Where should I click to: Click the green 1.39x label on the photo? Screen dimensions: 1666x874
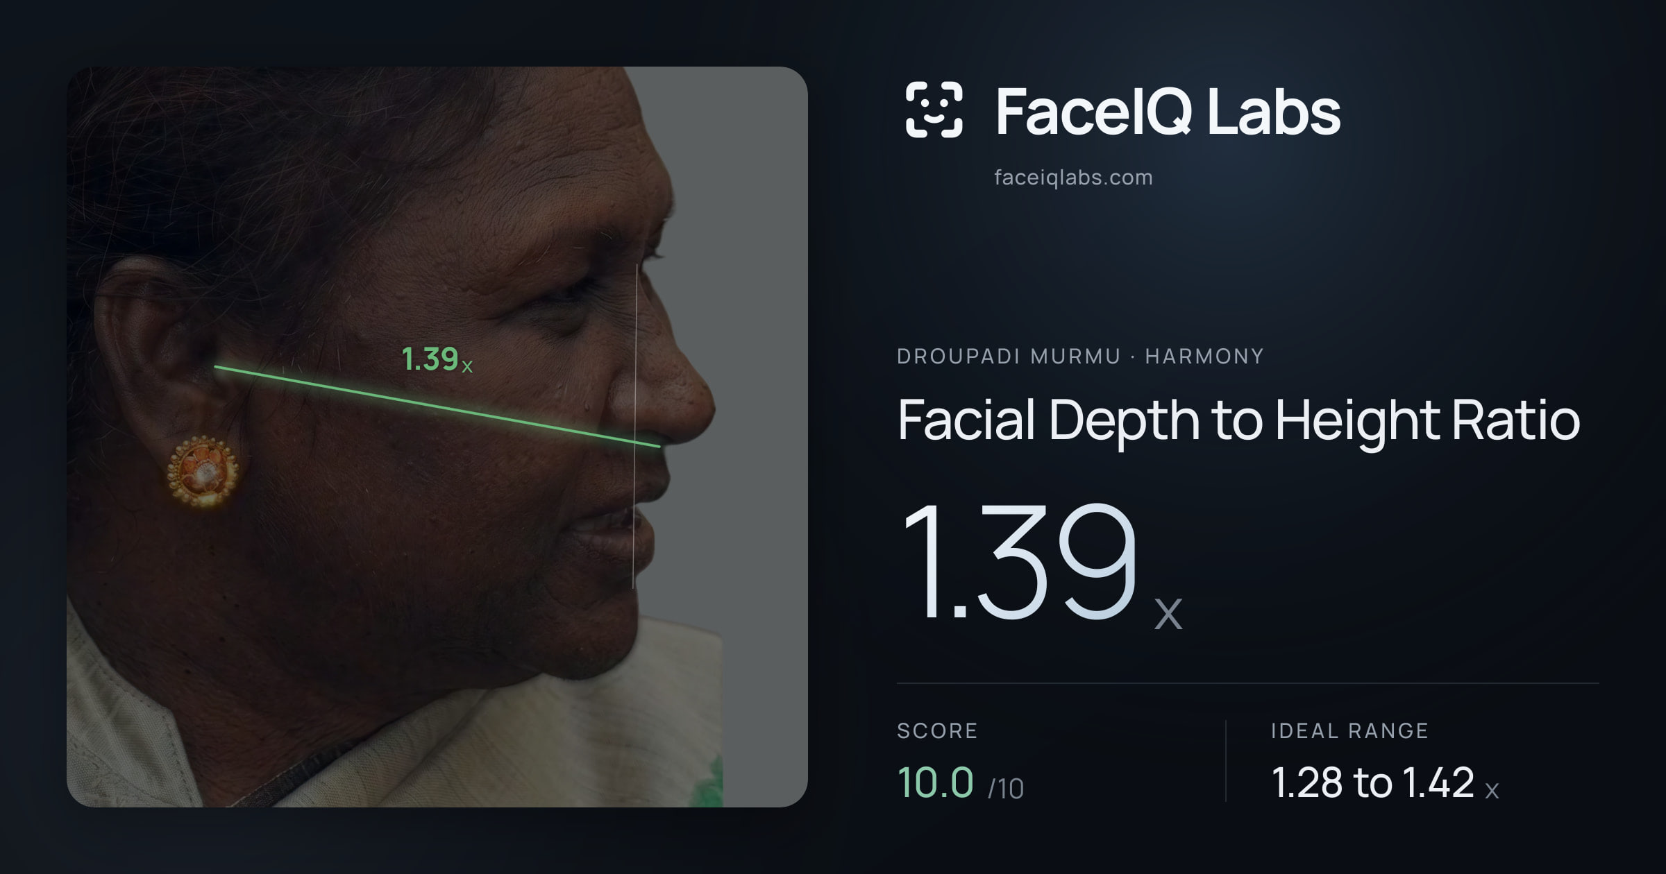[x=437, y=359]
